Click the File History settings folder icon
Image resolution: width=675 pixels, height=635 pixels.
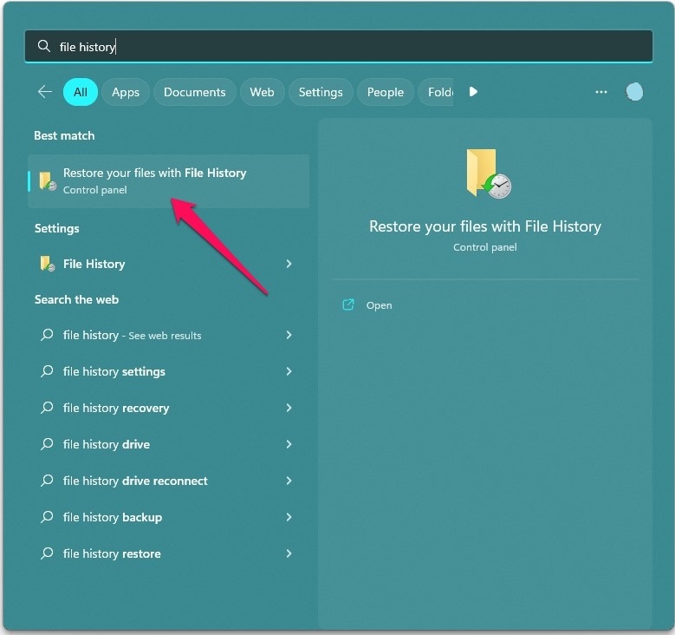pos(48,264)
